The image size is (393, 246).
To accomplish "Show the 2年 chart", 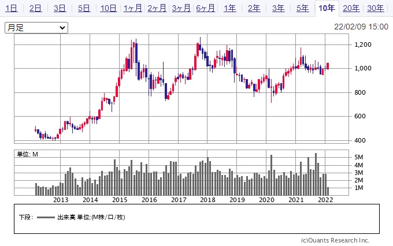I will pos(254,8).
